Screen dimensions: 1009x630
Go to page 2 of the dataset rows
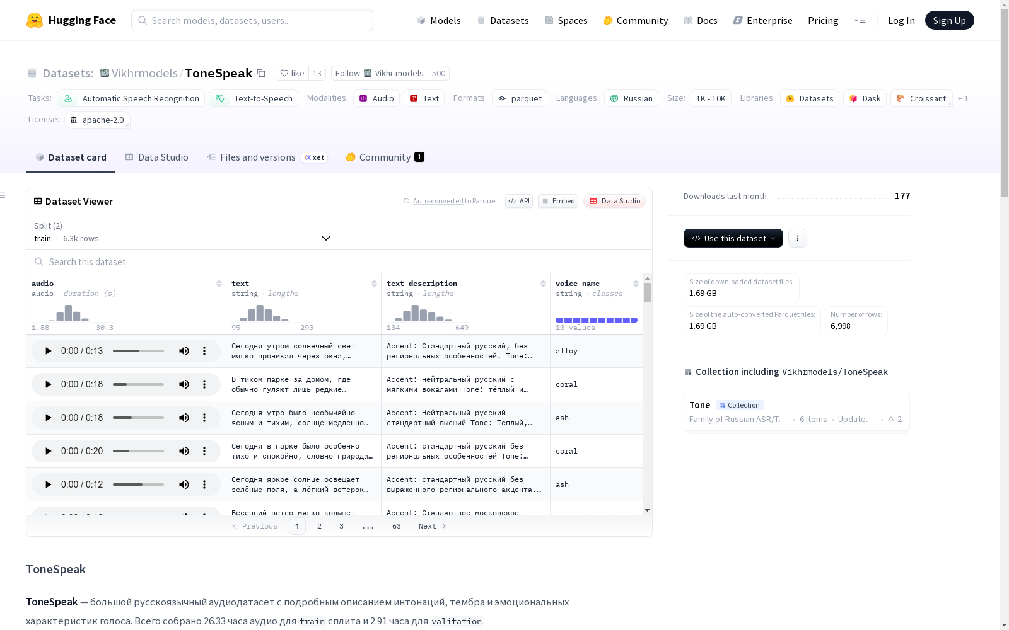(x=320, y=526)
